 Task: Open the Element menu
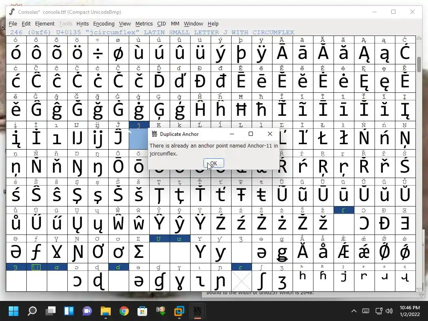[45, 24]
